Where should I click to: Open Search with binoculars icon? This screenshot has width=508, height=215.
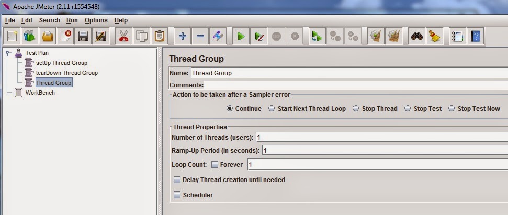tap(416, 36)
